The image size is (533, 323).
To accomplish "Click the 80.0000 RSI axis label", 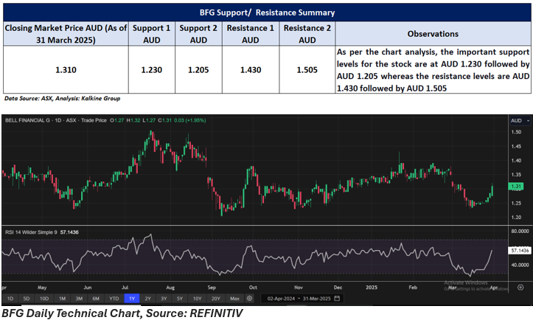I will [520, 232].
